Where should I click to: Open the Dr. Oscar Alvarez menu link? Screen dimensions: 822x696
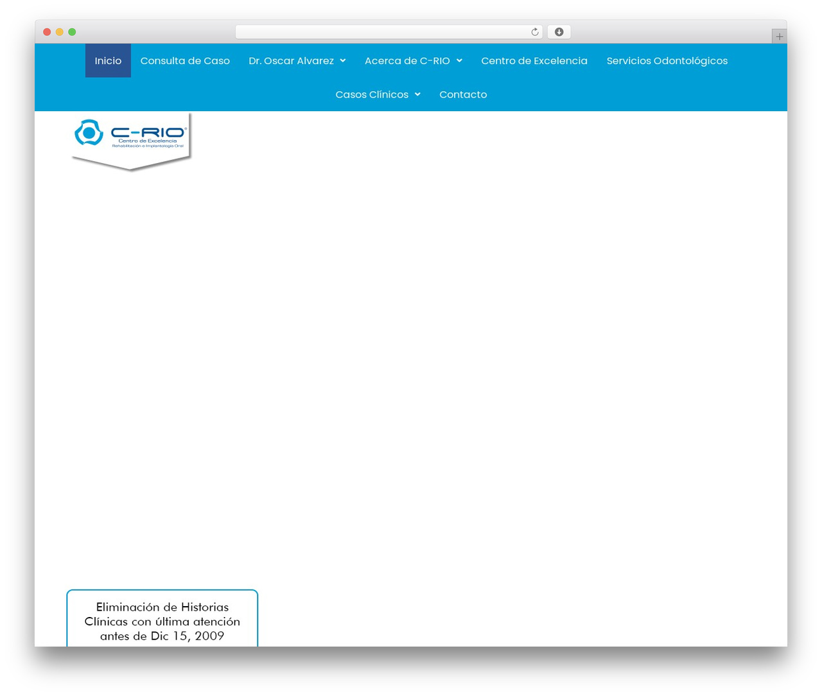pos(291,61)
